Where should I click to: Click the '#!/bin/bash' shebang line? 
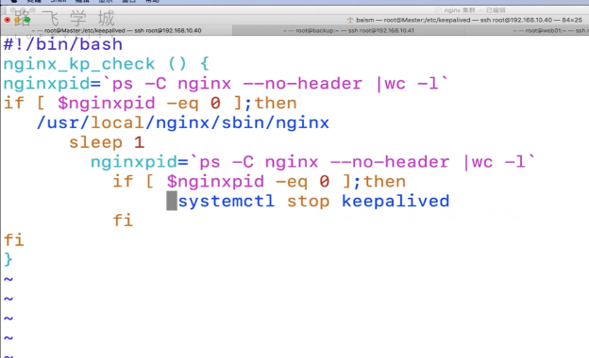[62, 44]
